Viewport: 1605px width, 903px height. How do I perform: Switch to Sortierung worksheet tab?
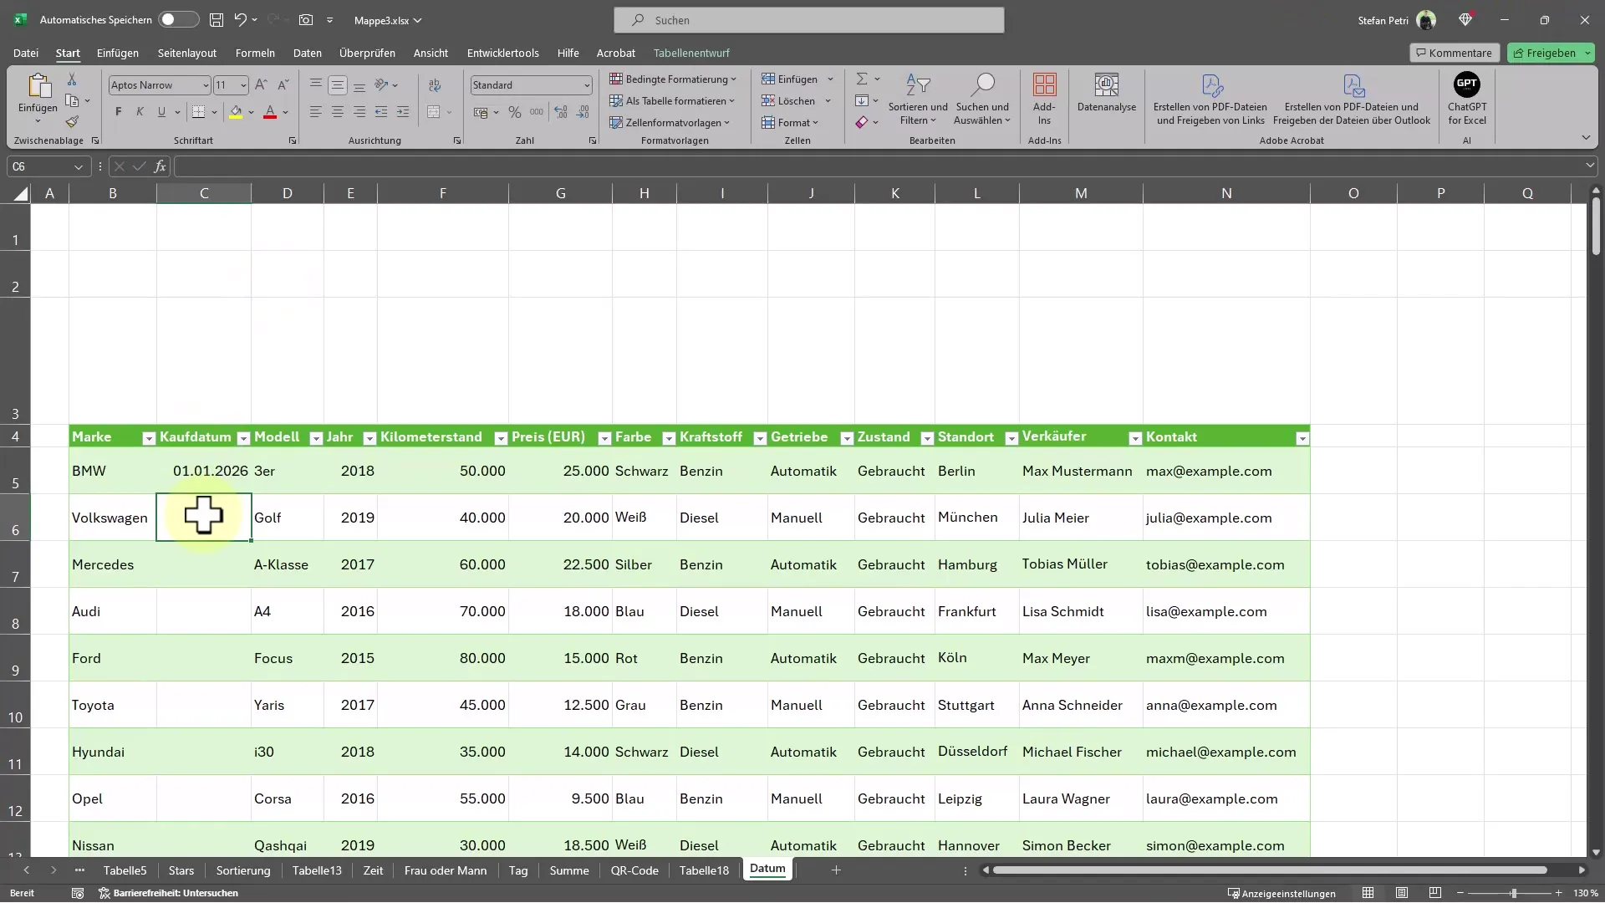point(242,870)
